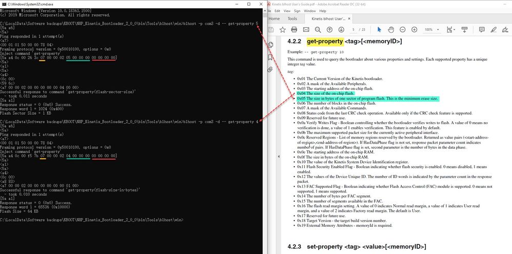Go to the previous page with the up arrow
The width and height of the screenshot is (512, 254).
tap(329, 30)
